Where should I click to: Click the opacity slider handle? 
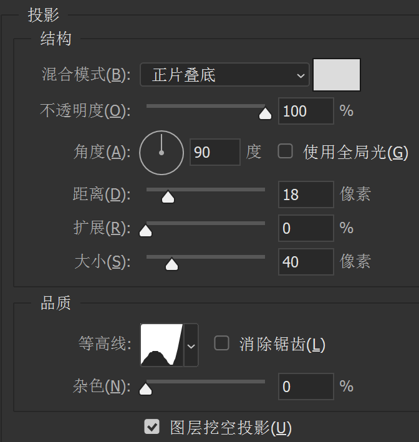coord(265,113)
